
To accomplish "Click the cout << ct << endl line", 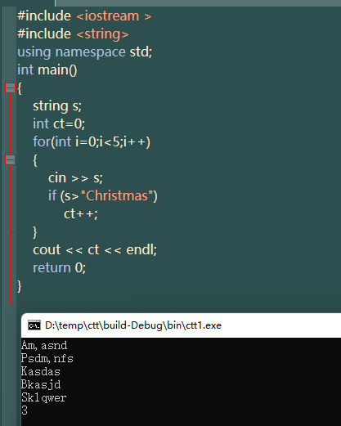I will (95, 249).
